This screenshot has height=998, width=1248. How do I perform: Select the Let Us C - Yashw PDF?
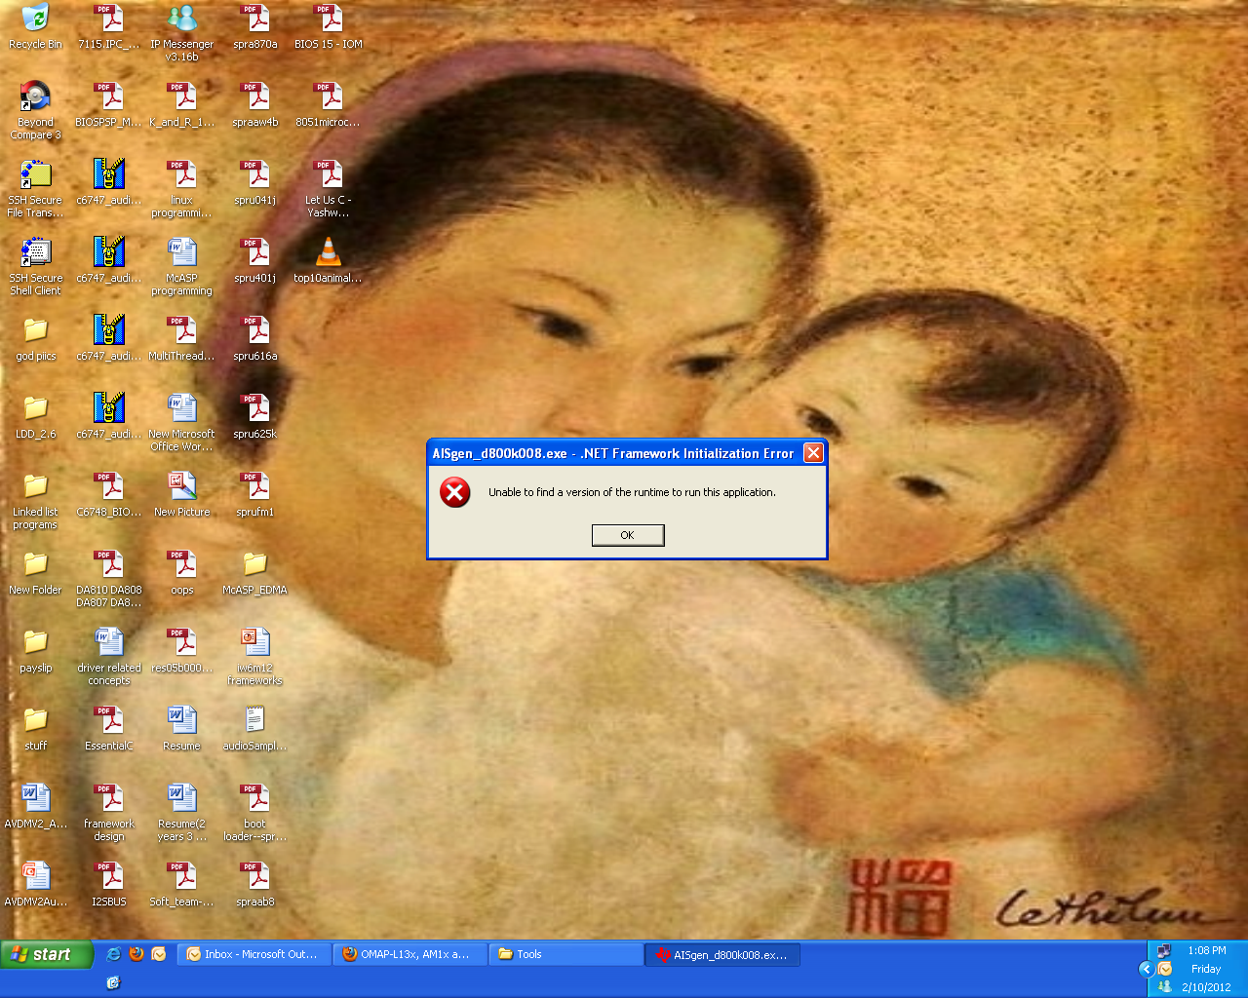pos(329,188)
